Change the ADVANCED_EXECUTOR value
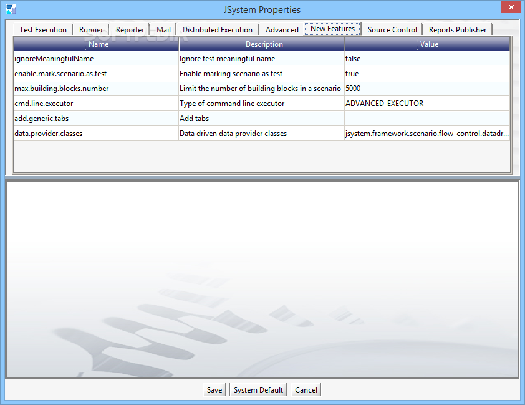Image resolution: width=525 pixels, height=405 pixels. (x=428, y=104)
